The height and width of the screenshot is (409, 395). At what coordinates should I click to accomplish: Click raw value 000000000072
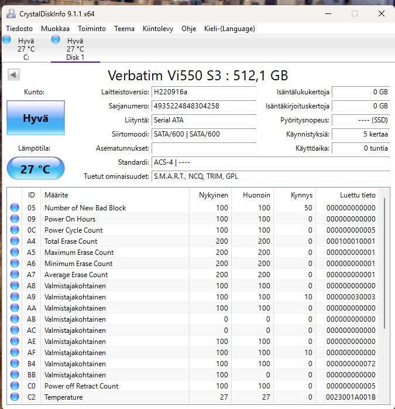(x=351, y=363)
